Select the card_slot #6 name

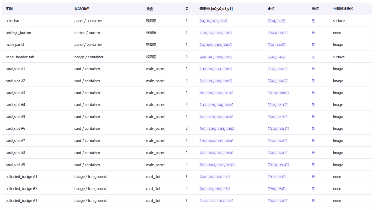tap(15, 129)
